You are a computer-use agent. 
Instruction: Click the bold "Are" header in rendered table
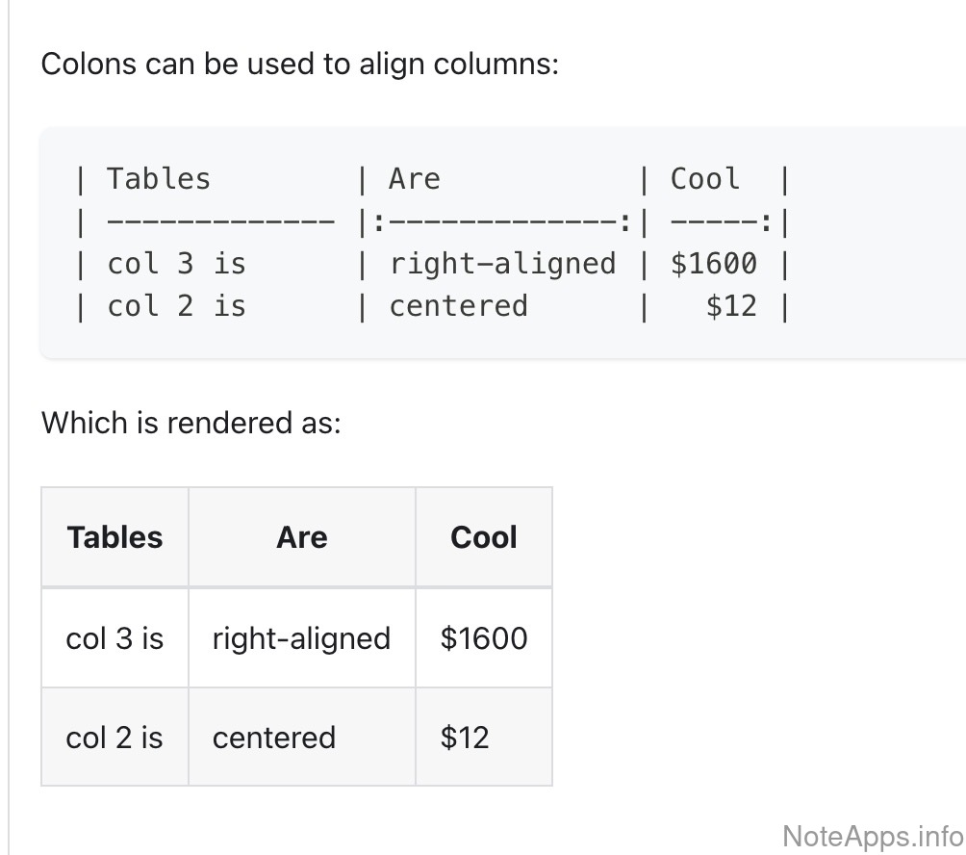pyautogui.click(x=301, y=537)
